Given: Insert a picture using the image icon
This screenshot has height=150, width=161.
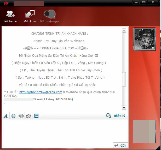Looking at the screenshot, I should (x=36, y=116).
